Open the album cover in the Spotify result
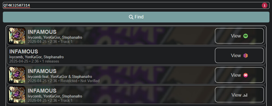The height and width of the screenshot is (106, 272). click(17, 36)
